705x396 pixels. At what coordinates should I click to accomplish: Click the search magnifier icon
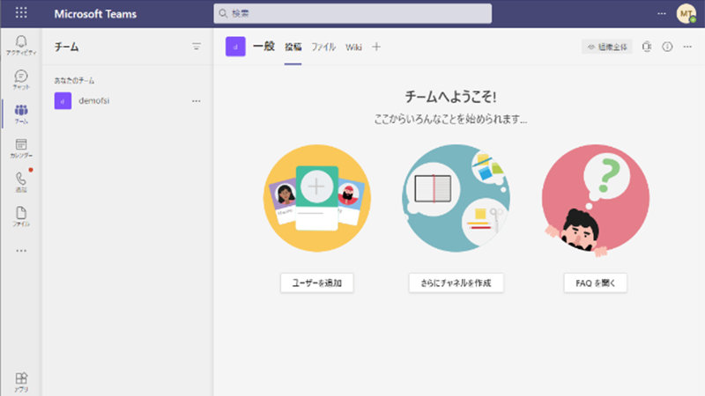(223, 13)
